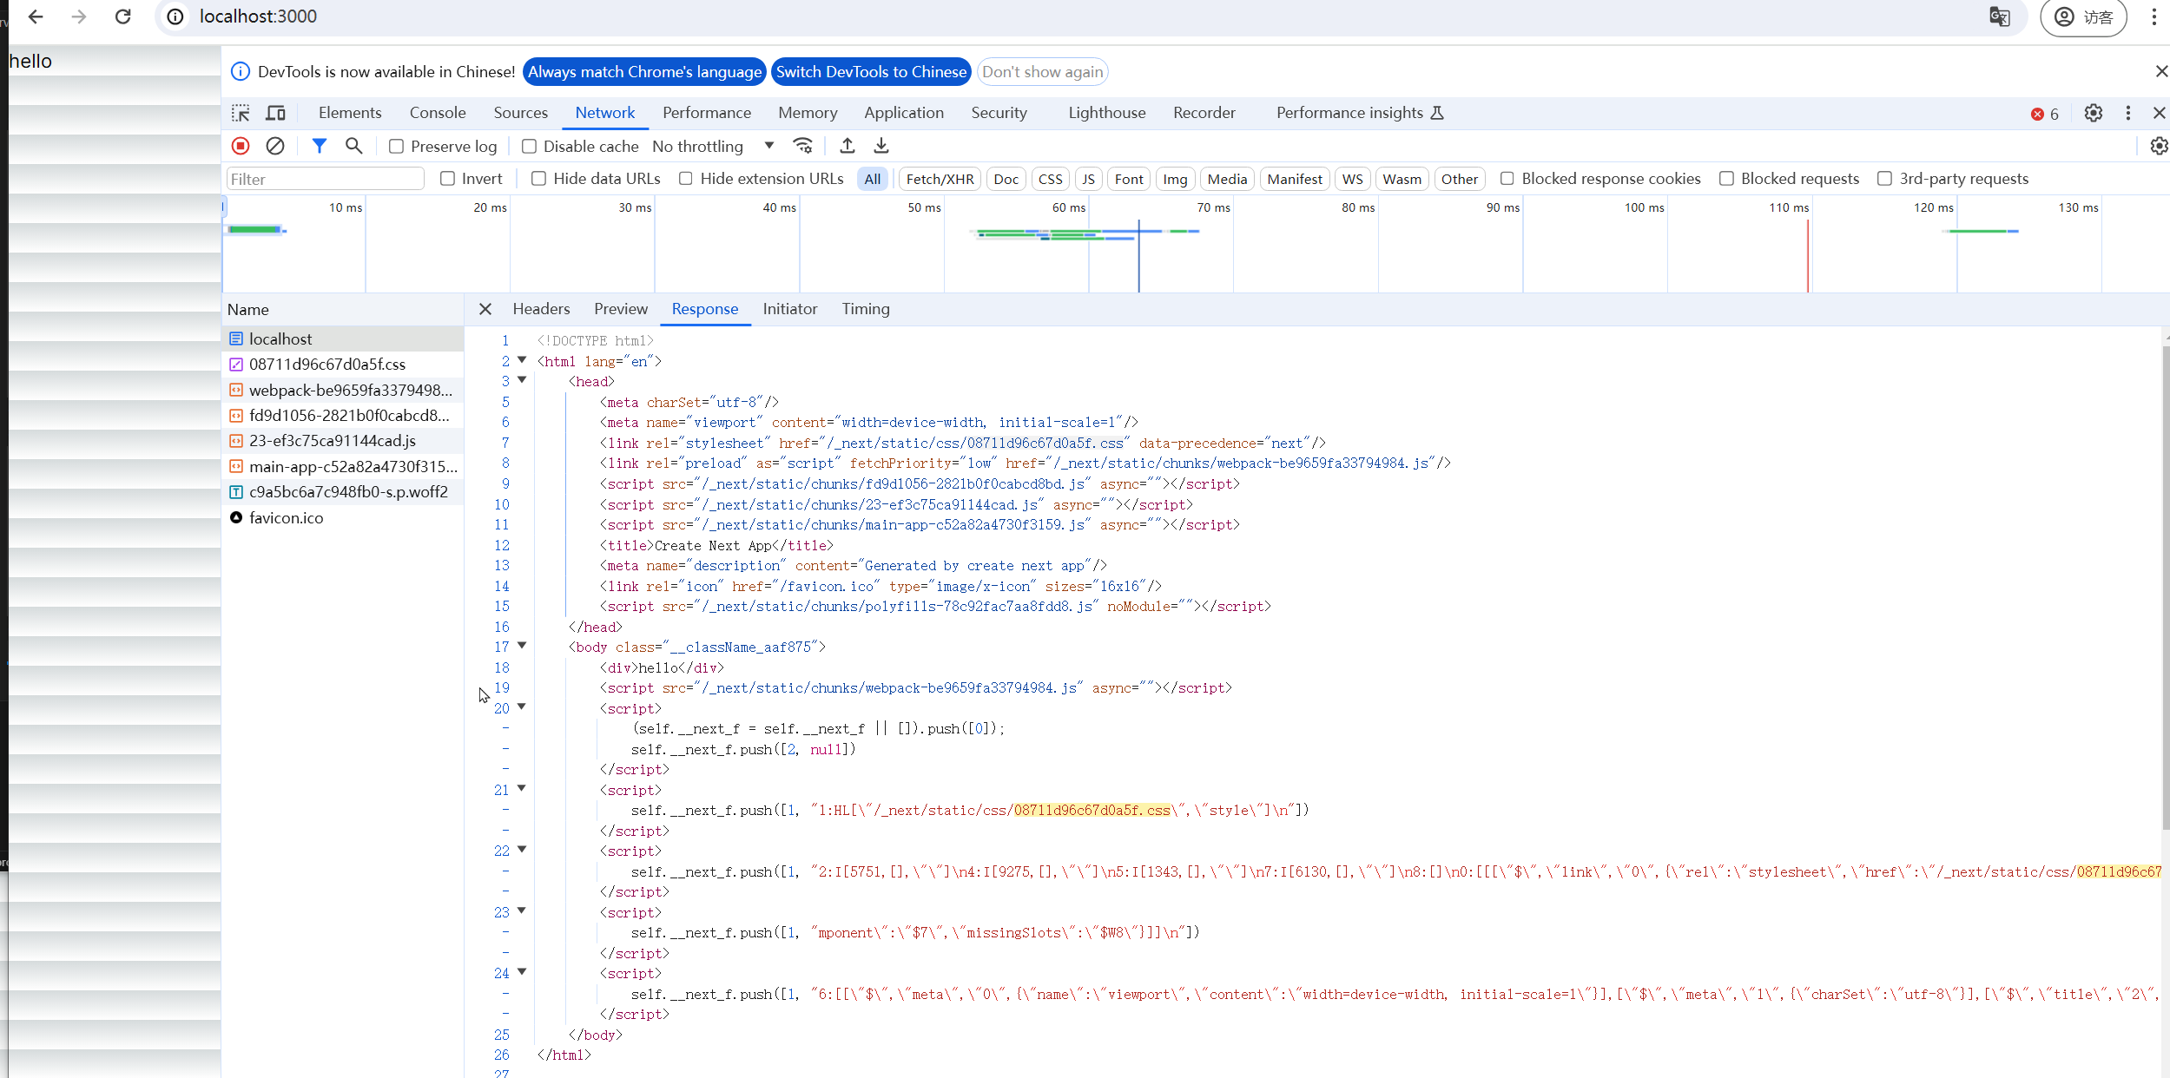Open the Lighthouse panel

1107,113
